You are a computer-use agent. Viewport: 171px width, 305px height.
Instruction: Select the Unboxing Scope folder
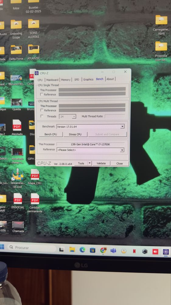click(x=16, y=29)
